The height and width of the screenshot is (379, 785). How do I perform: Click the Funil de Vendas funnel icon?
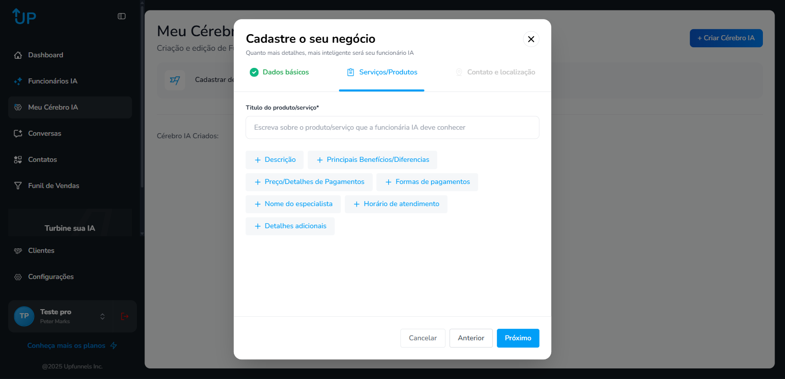18,185
